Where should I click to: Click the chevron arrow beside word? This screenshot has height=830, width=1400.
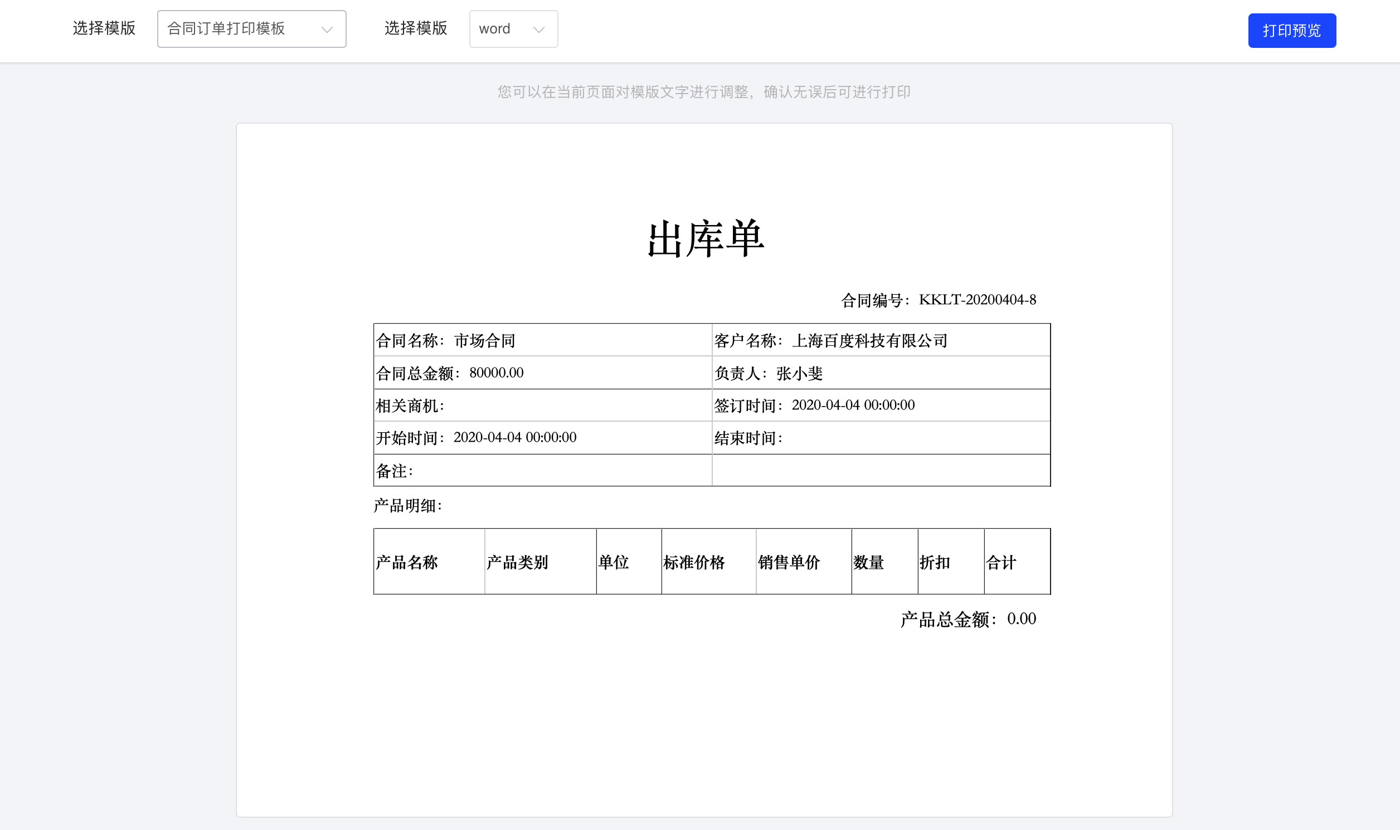[x=539, y=30]
